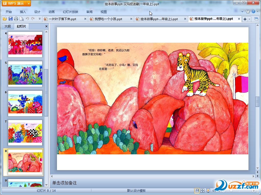Open the WPS 演示 application menu button
The width and height of the screenshot is (261, 195).
(14, 3)
